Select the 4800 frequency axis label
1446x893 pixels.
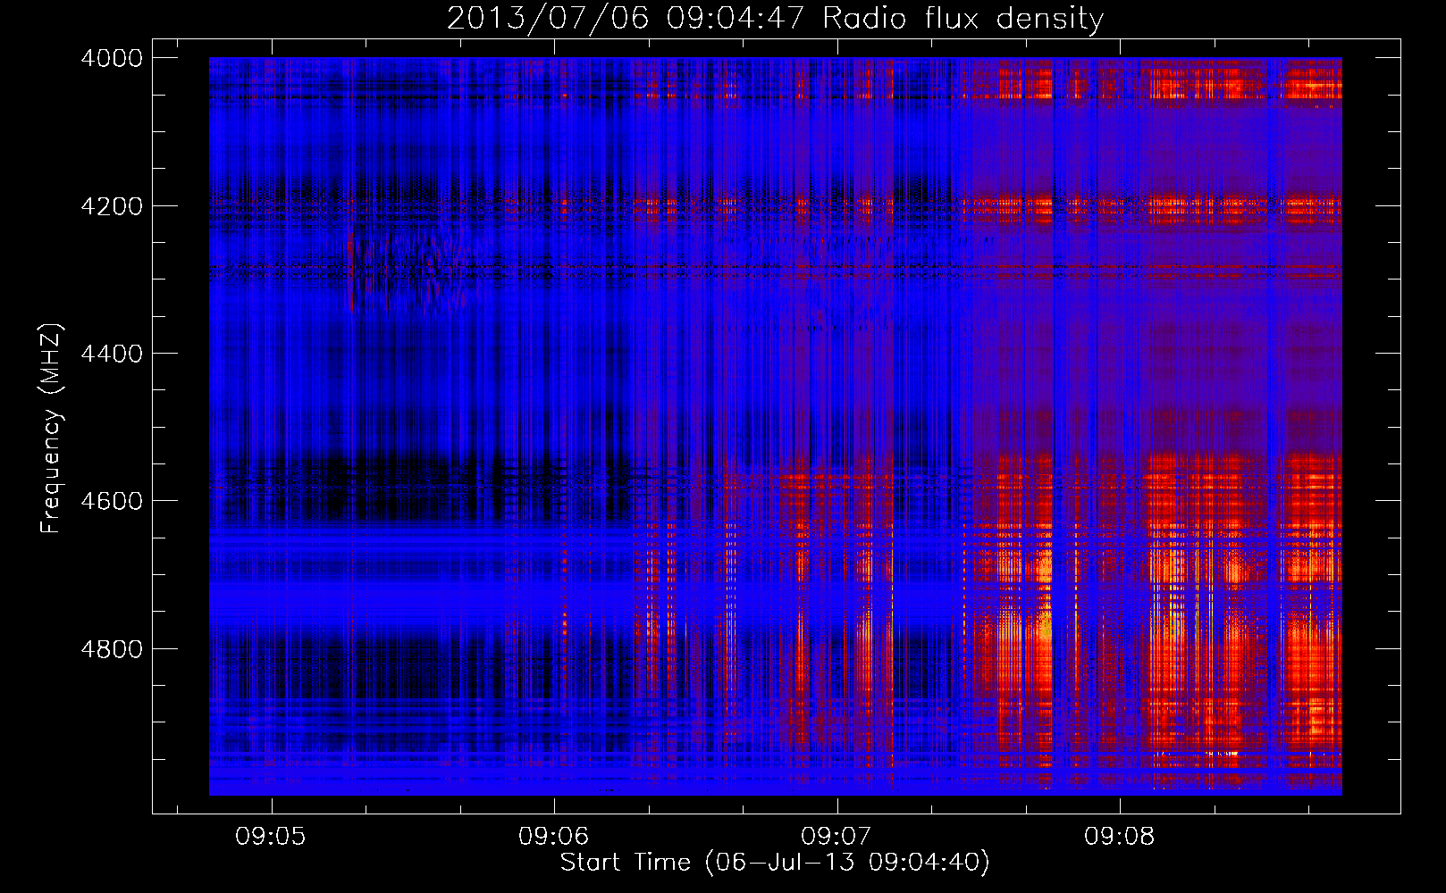(x=112, y=648)
